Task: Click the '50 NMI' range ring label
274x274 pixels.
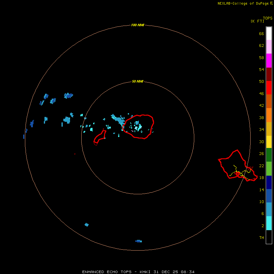Action: pos(138,81)
